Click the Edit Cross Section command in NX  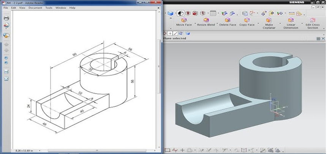(x=313, y=23)
